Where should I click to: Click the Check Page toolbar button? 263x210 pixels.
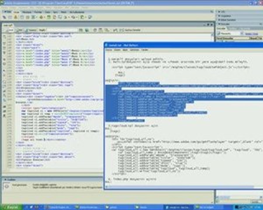[130, 30]
